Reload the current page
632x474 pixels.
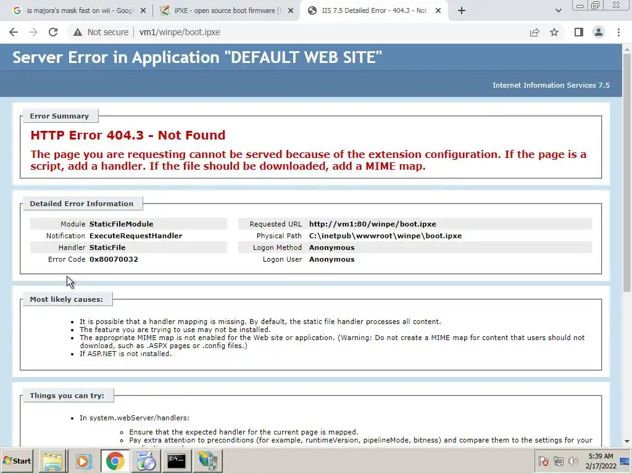tap(53, 32)
